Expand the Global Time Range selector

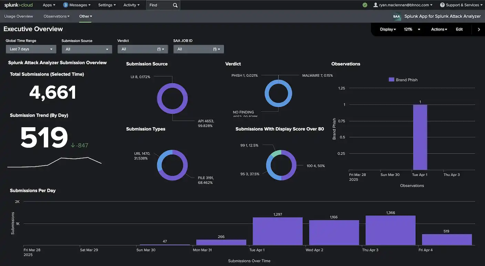click(x=31, y=49)
